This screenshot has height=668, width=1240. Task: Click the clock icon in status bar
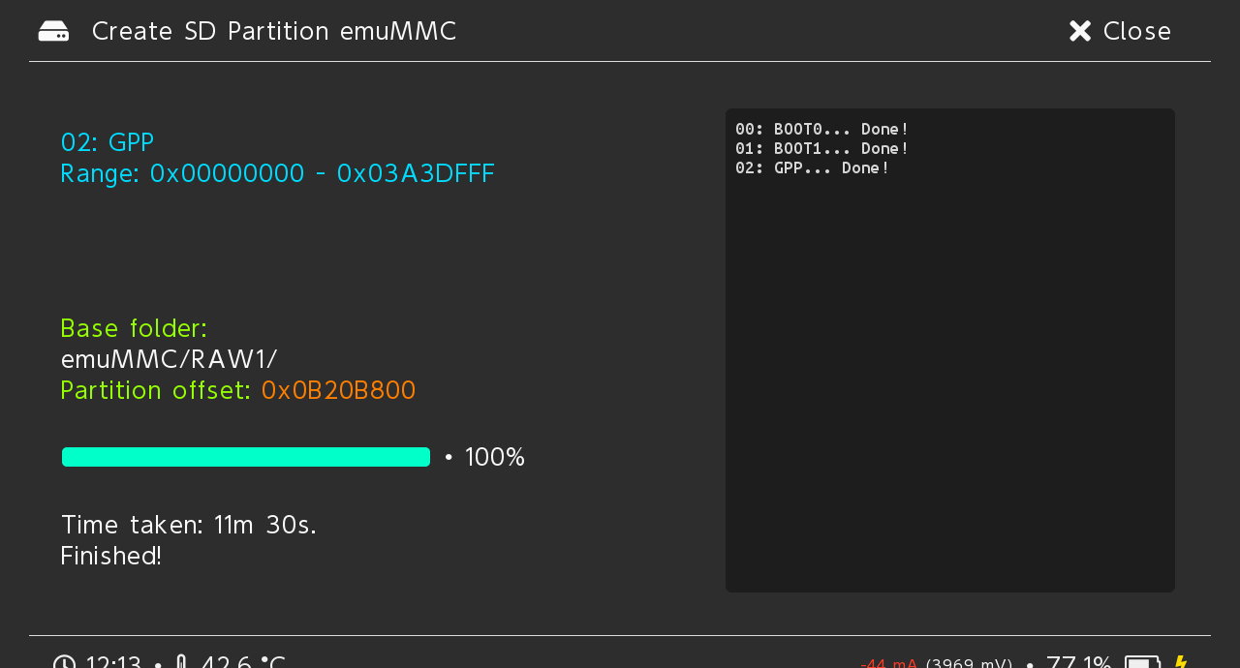coord(64,663)
